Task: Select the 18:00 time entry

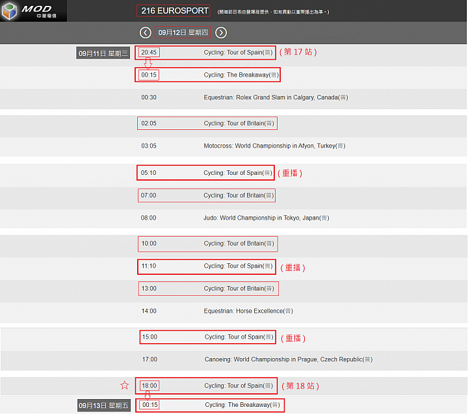Action: 149,385
